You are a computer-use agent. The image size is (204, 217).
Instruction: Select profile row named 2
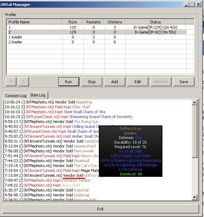click(96, 32)
